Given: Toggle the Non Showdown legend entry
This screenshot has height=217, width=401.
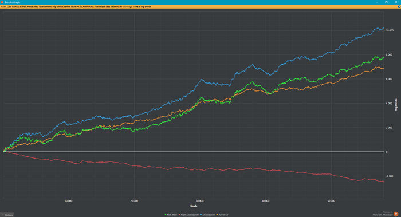Looking at the screenshot, I should pyautogui.click(x=188, y=215).
